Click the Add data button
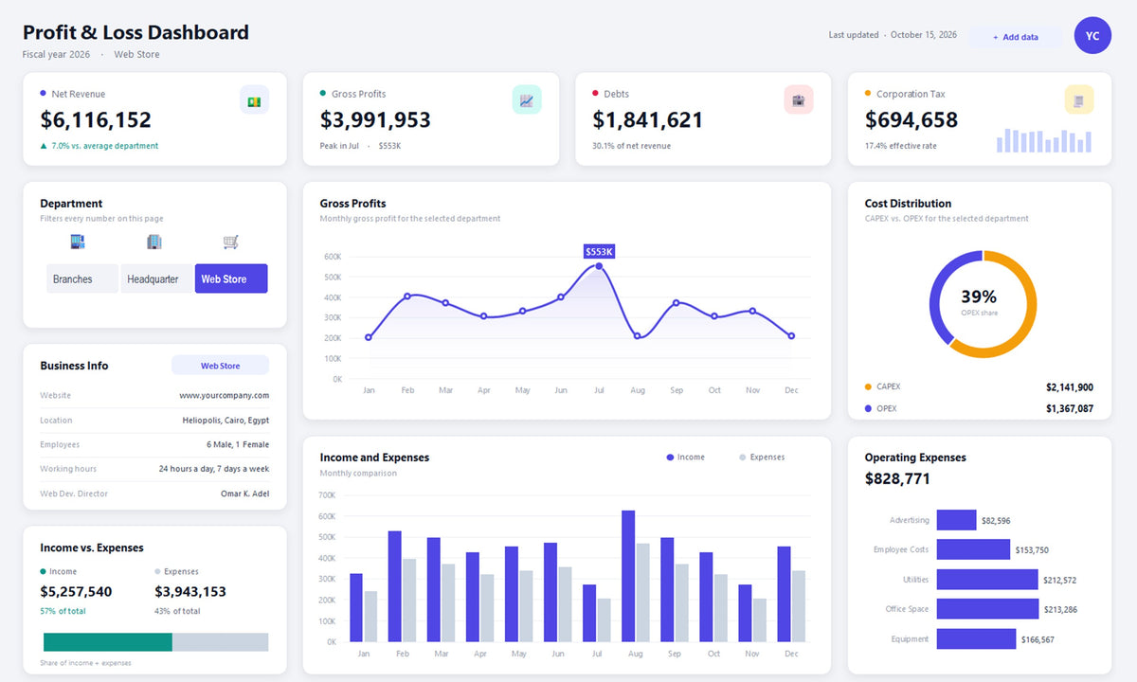The image size is (1137, 682). tap(1016, 37)
